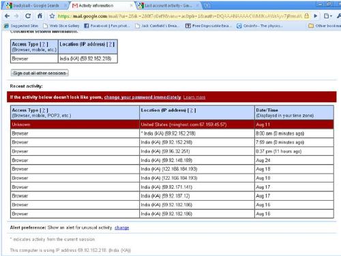
Task: Switch to the Last account activity tab
Action: 168,5
